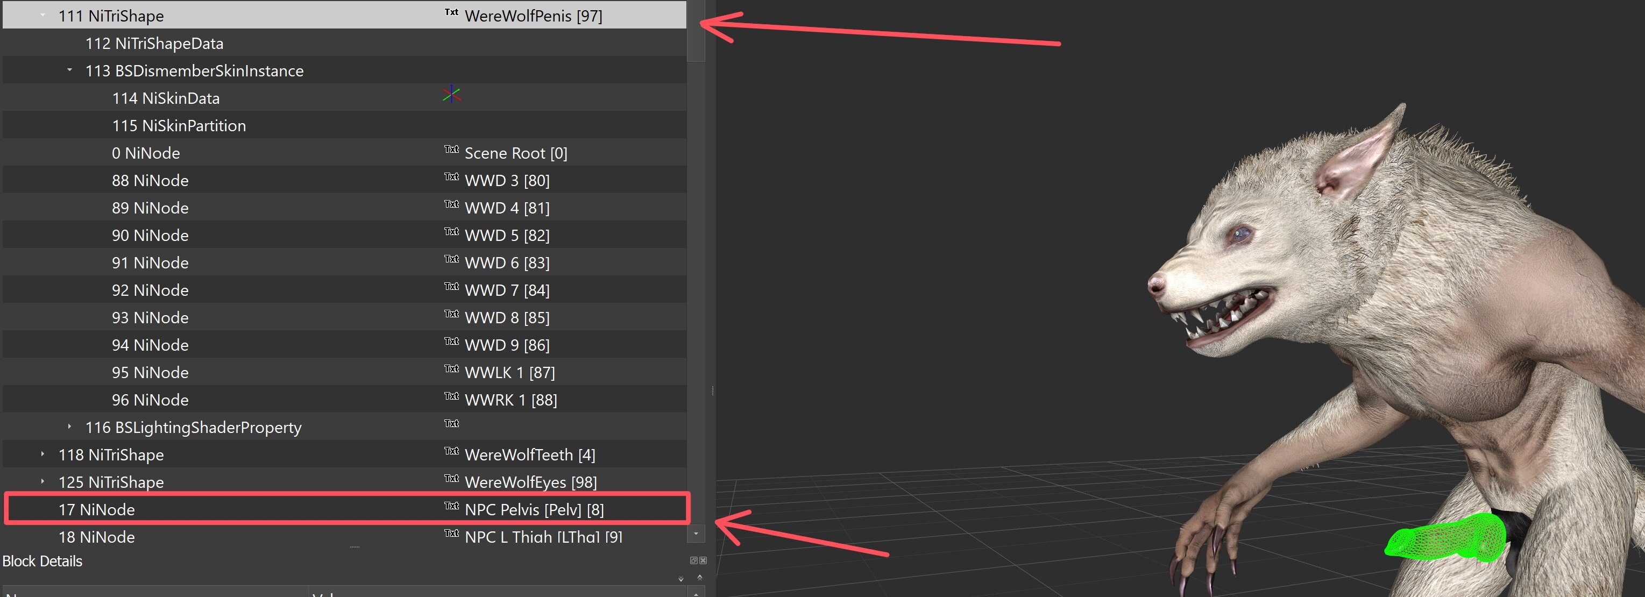
Task: Click Txt icon next to WereWolfEyes [98]
Action: click(451, 479)
